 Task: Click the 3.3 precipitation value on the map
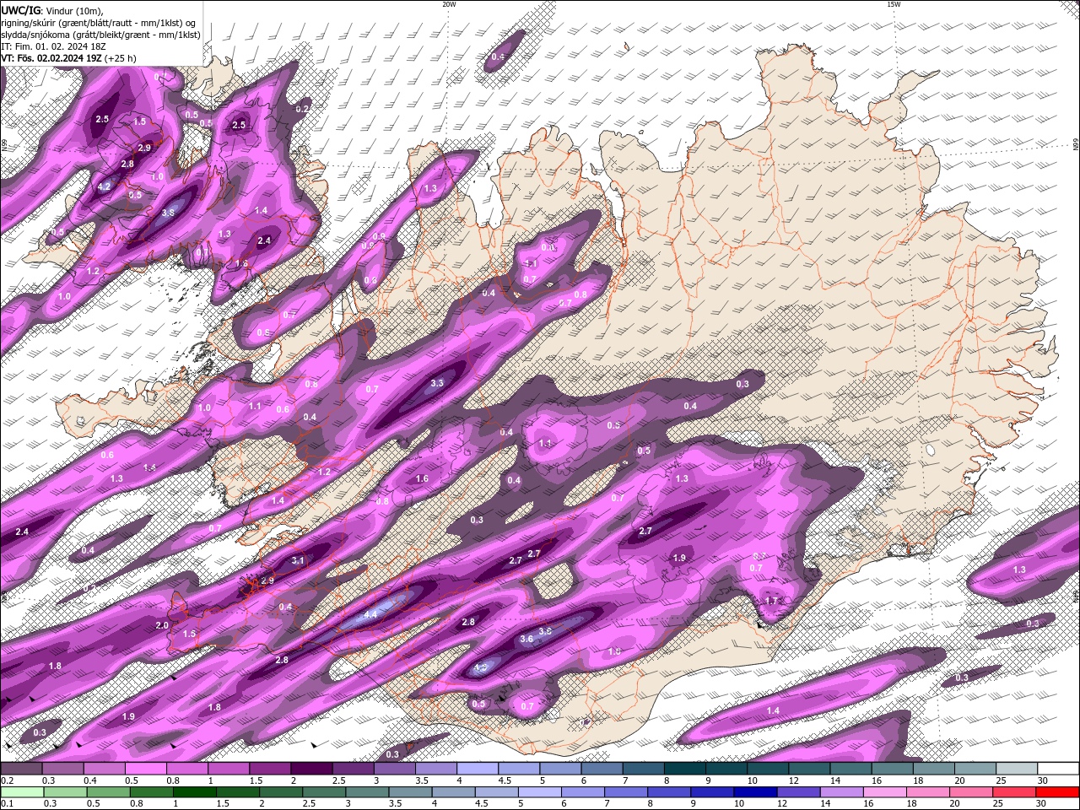437,383
